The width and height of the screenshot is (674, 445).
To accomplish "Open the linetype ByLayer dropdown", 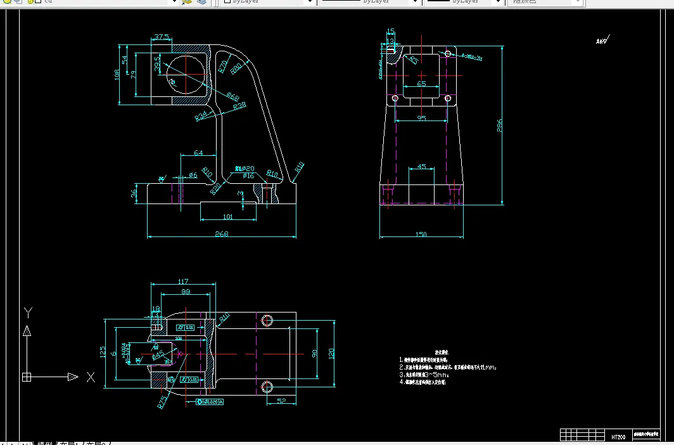I will pos(415,2).
